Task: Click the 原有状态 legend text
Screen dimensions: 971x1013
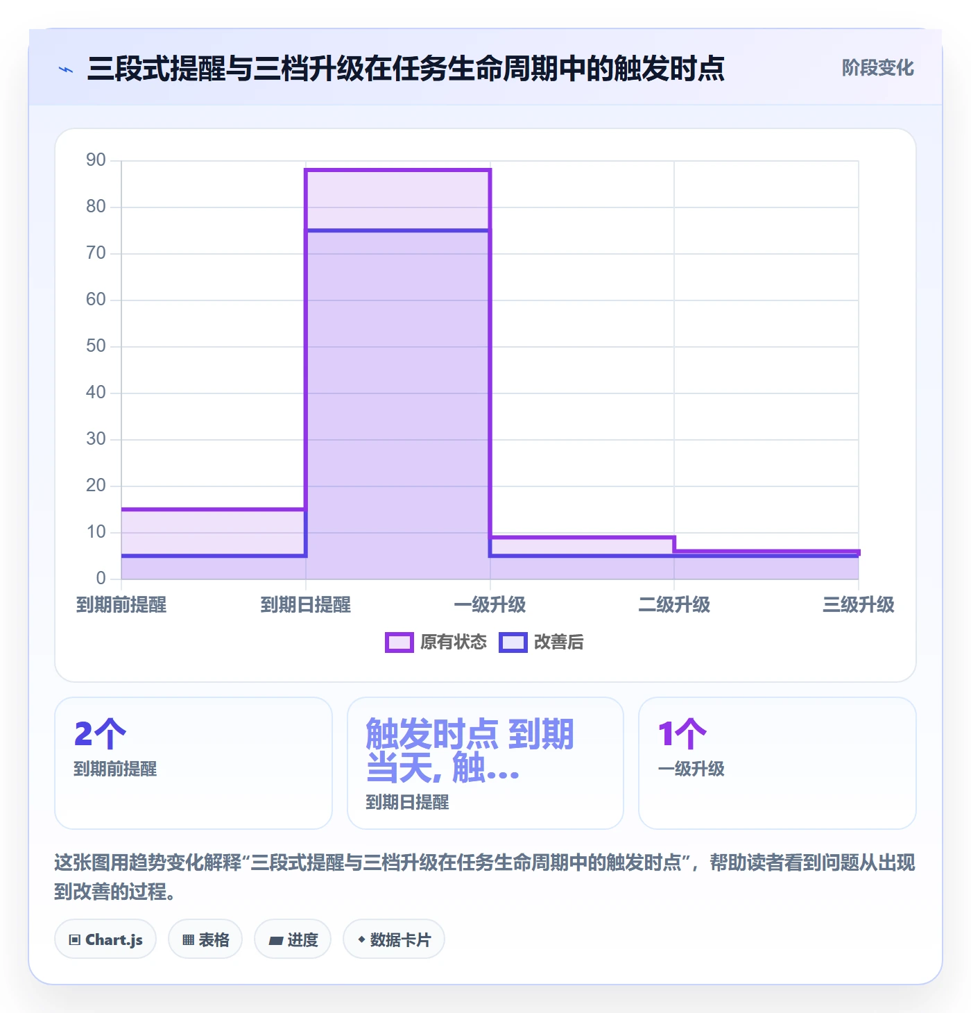Action: click(454, 642)
